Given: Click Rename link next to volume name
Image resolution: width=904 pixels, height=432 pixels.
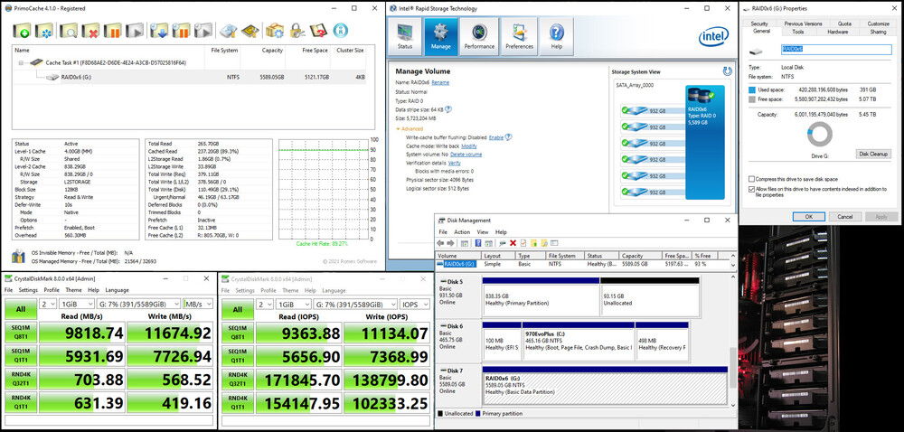Looking at the screenshot, I should pos(440,82).
